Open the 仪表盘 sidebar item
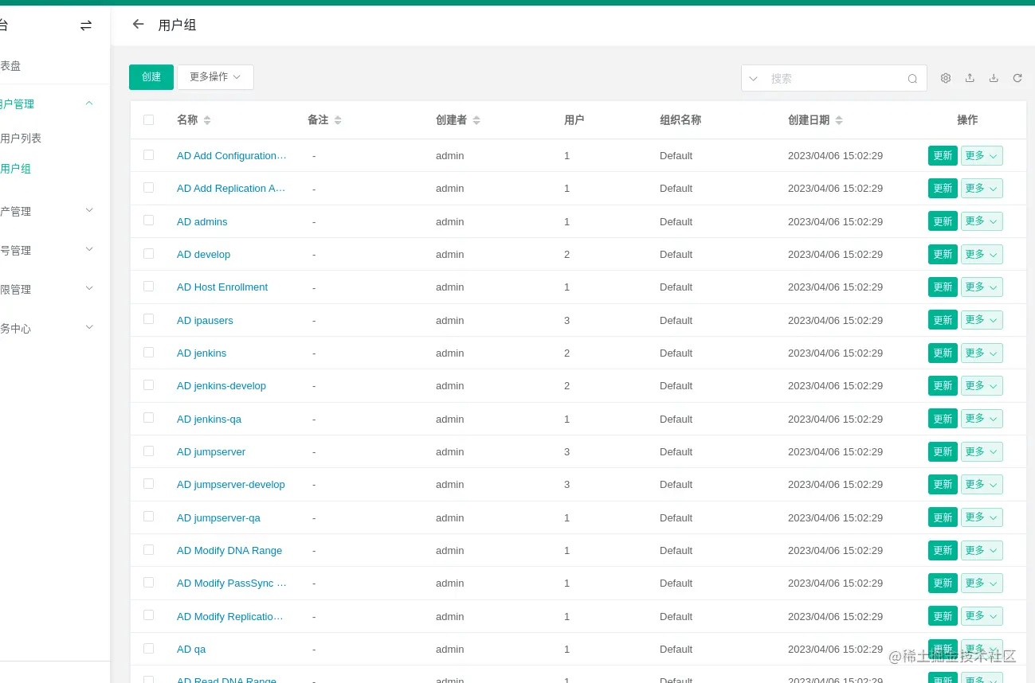 (11, 66)
